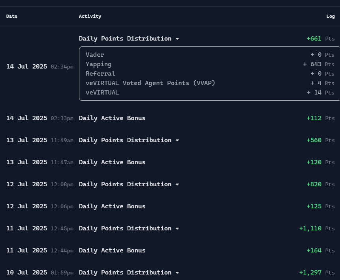Select the Yapping points row

pos(98,64)
